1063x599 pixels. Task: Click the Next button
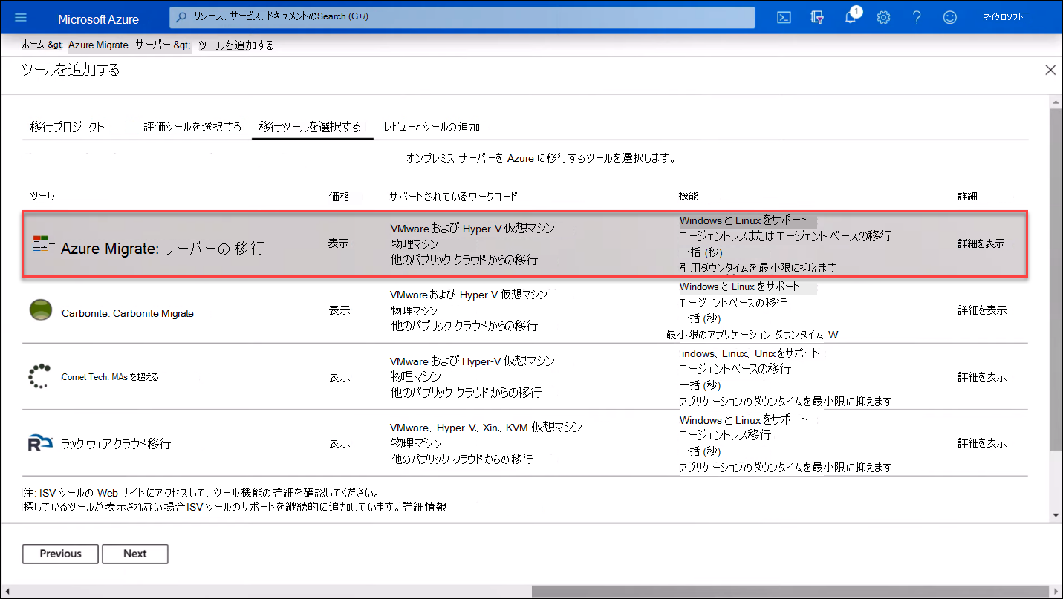[x=135, y=554]
